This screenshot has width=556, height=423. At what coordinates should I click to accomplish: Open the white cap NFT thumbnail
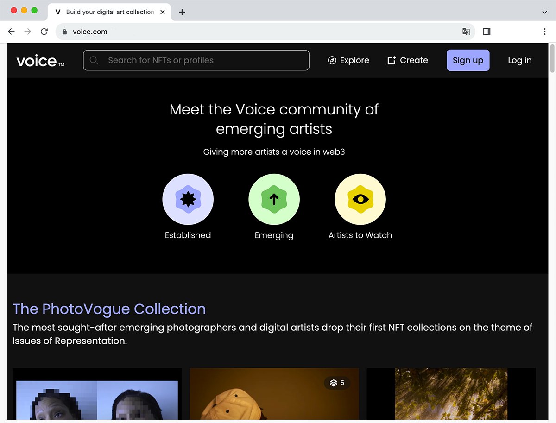(x=274, y=394)
